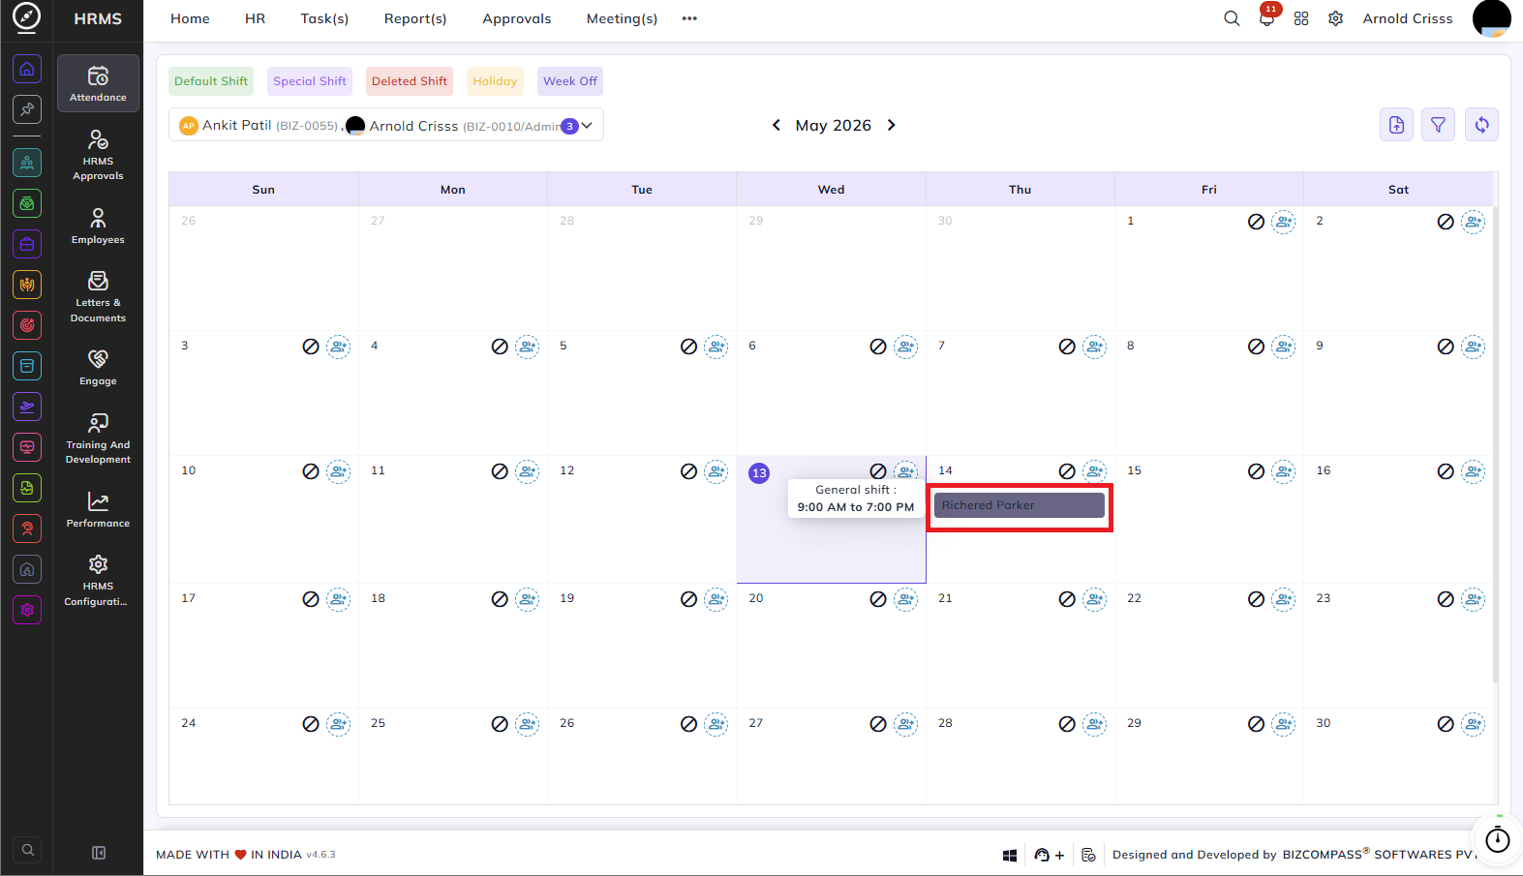Viewport: 1523px width, 876px height.
Task: Click the pin icon in left rail
Action: (x=27, y=109)
